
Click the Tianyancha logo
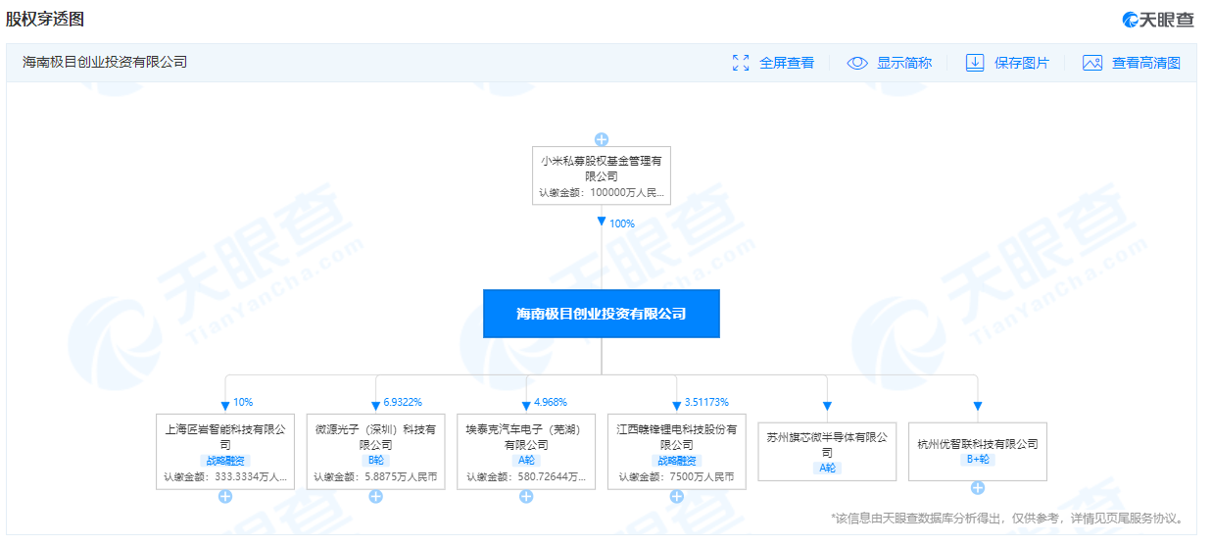[1158, 20]
